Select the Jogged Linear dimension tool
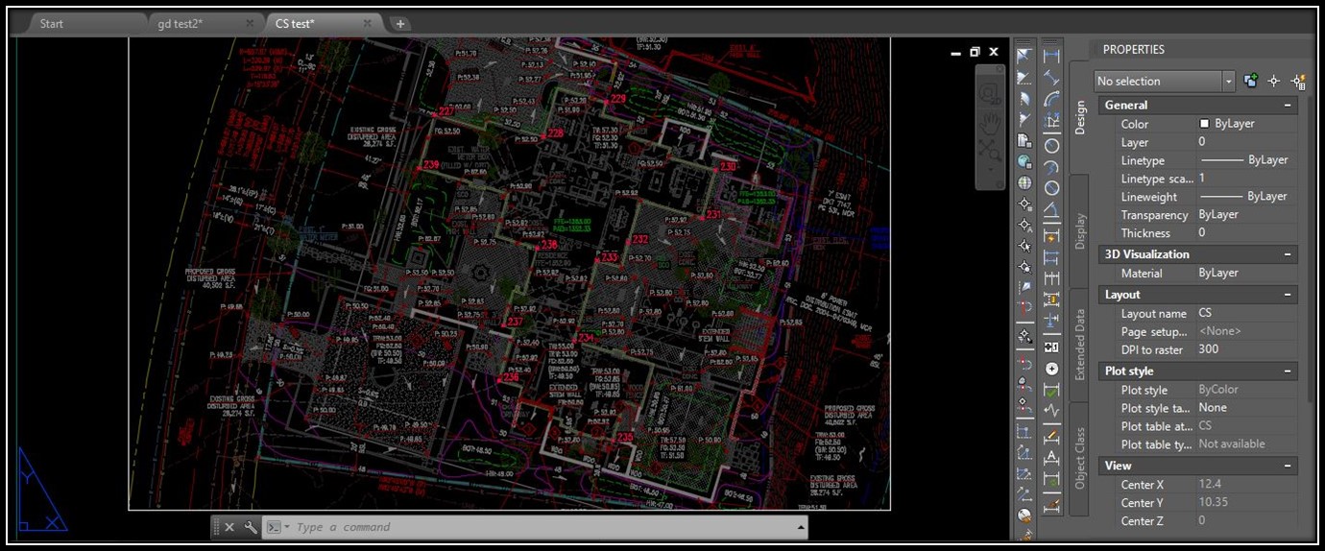This screenshot has width=1325, height=551. coord(1051,410)
